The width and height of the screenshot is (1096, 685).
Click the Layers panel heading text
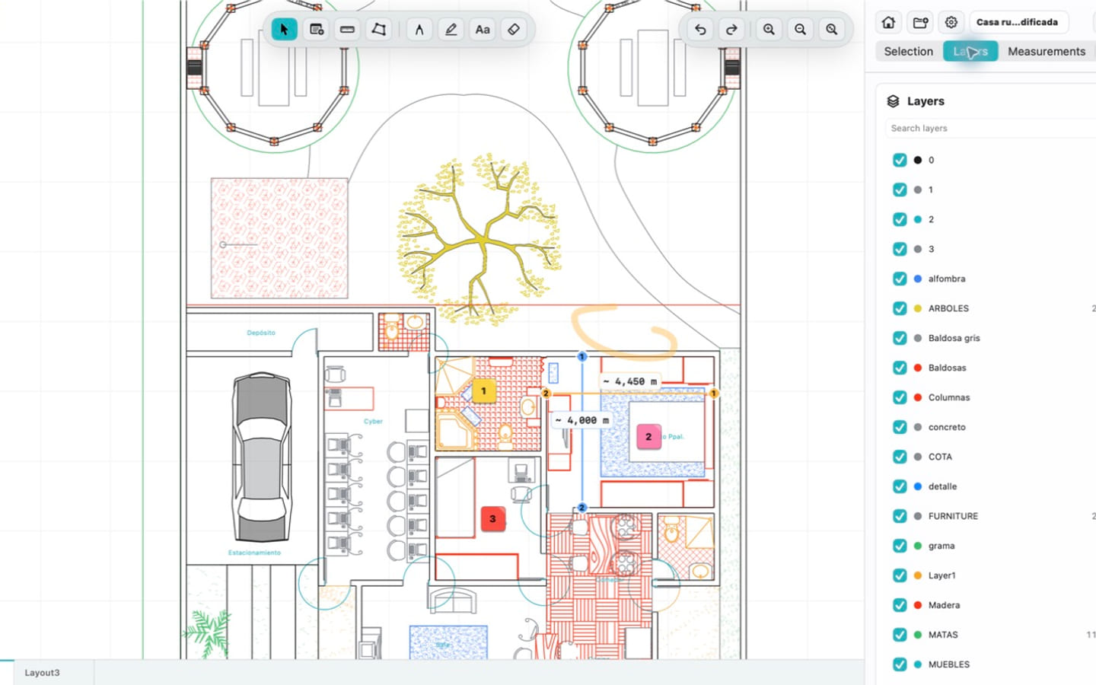point(926,101)
